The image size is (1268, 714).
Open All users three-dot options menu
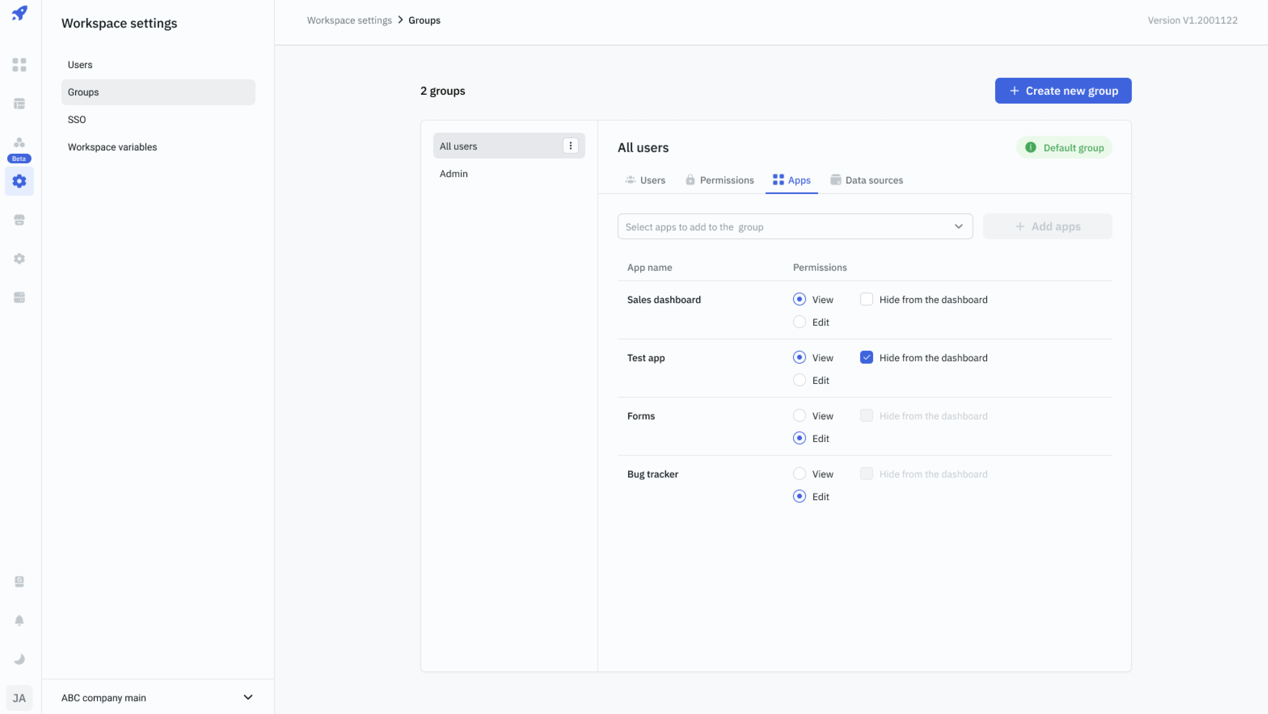coord(571,145)
